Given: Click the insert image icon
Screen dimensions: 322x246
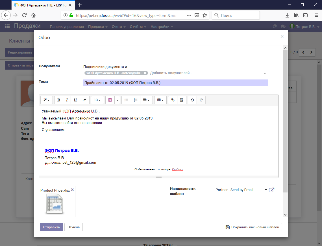Looking at the screenshot, I should pyautogui.click(x=182, y=100).
